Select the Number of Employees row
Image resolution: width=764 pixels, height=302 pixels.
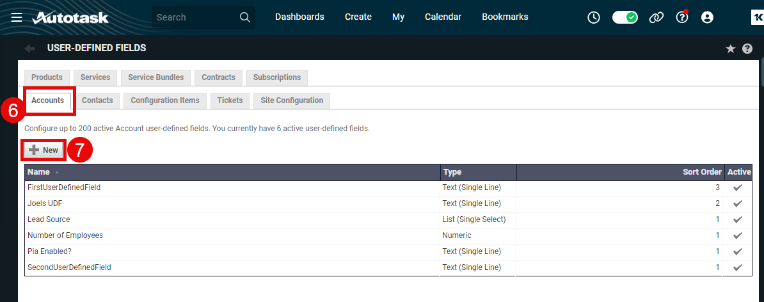(388, 235)
